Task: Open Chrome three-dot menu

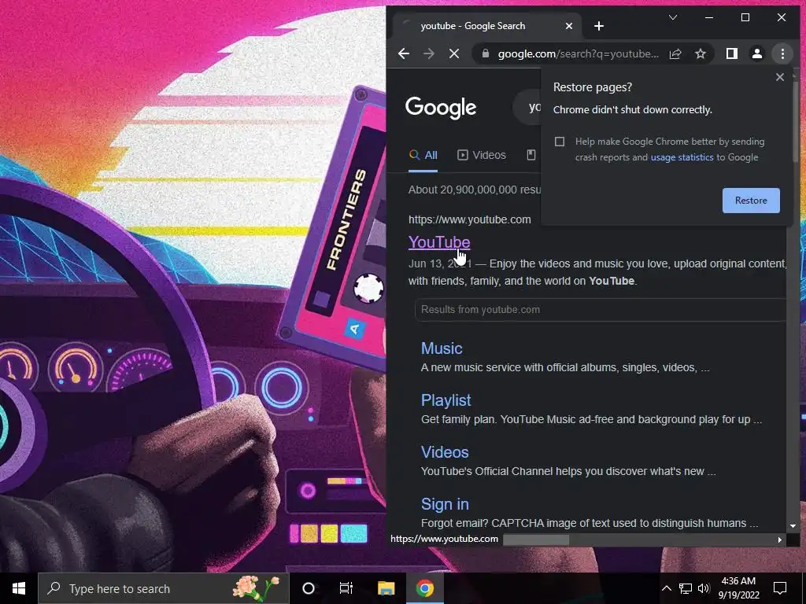Action: coord(782,53)
